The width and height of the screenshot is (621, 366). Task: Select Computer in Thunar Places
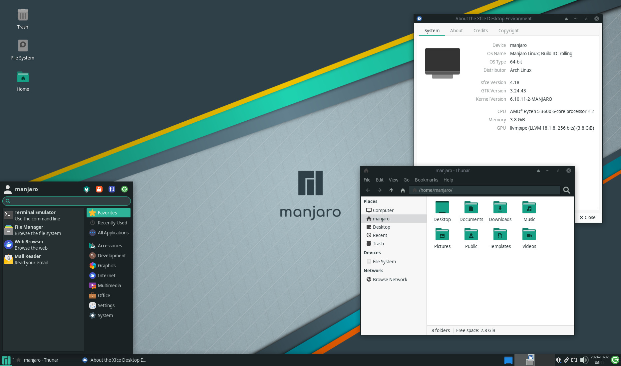[394, 210]
